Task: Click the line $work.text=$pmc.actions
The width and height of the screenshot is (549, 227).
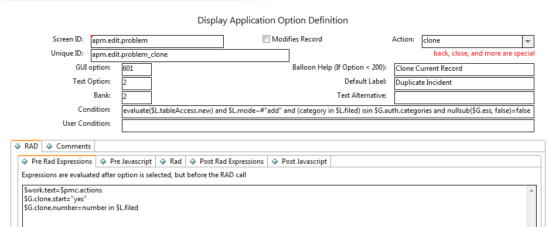Action: click(63, 190)
